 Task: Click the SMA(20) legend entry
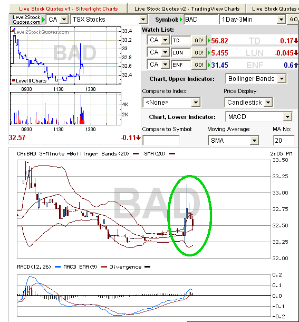(x=155, y=154)
